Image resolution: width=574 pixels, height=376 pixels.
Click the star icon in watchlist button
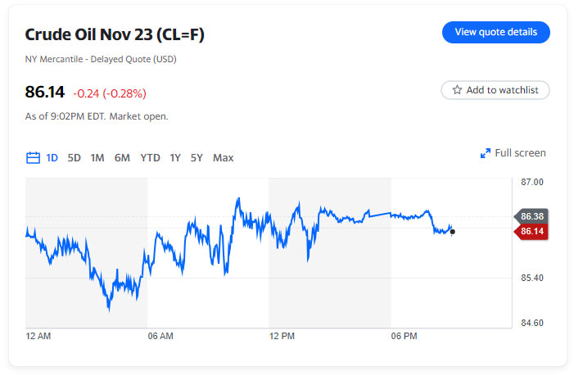[x=457, y=90]
